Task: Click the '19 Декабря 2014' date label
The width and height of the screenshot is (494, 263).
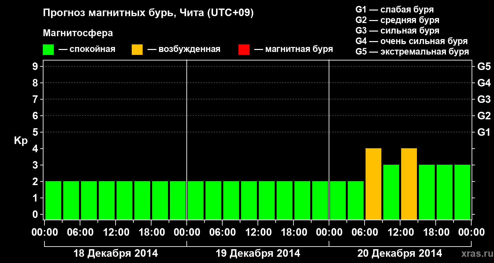Action: click(258, 253)
